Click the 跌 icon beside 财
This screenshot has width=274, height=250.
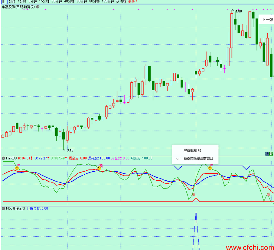tap(271, 154)
